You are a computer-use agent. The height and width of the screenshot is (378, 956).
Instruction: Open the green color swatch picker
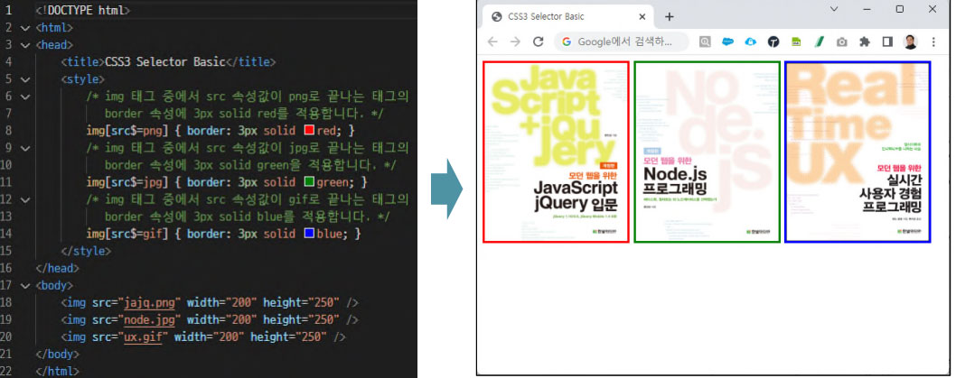point(308,182)
